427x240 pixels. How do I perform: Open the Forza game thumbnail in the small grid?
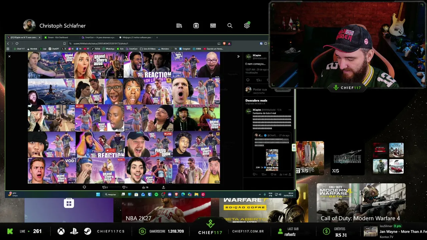(x=396, y=166)
